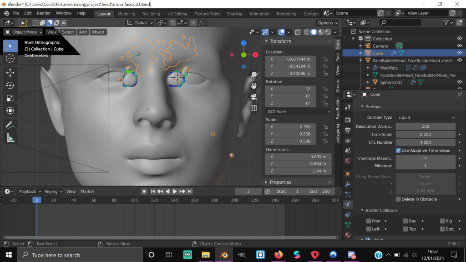
Task: Toggle the camera view gizmo
Action: tap(253, 97)
